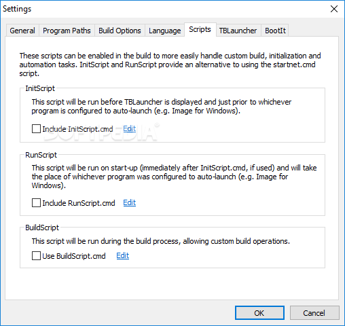The height and width of the screenshot is (326, 345).
Task: Open the TBLauncher tab
Action: tap(238, 31)
